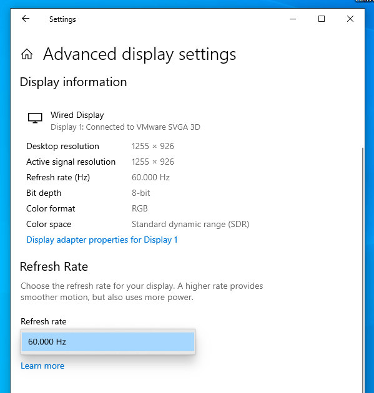Open Settings home via the house icon
This screenshot has width=374, height=393.
(x=27, y=54)
